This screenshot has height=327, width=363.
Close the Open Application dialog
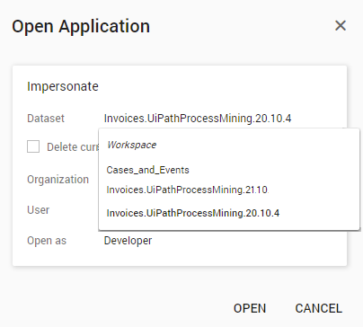[x=341, y=26]
